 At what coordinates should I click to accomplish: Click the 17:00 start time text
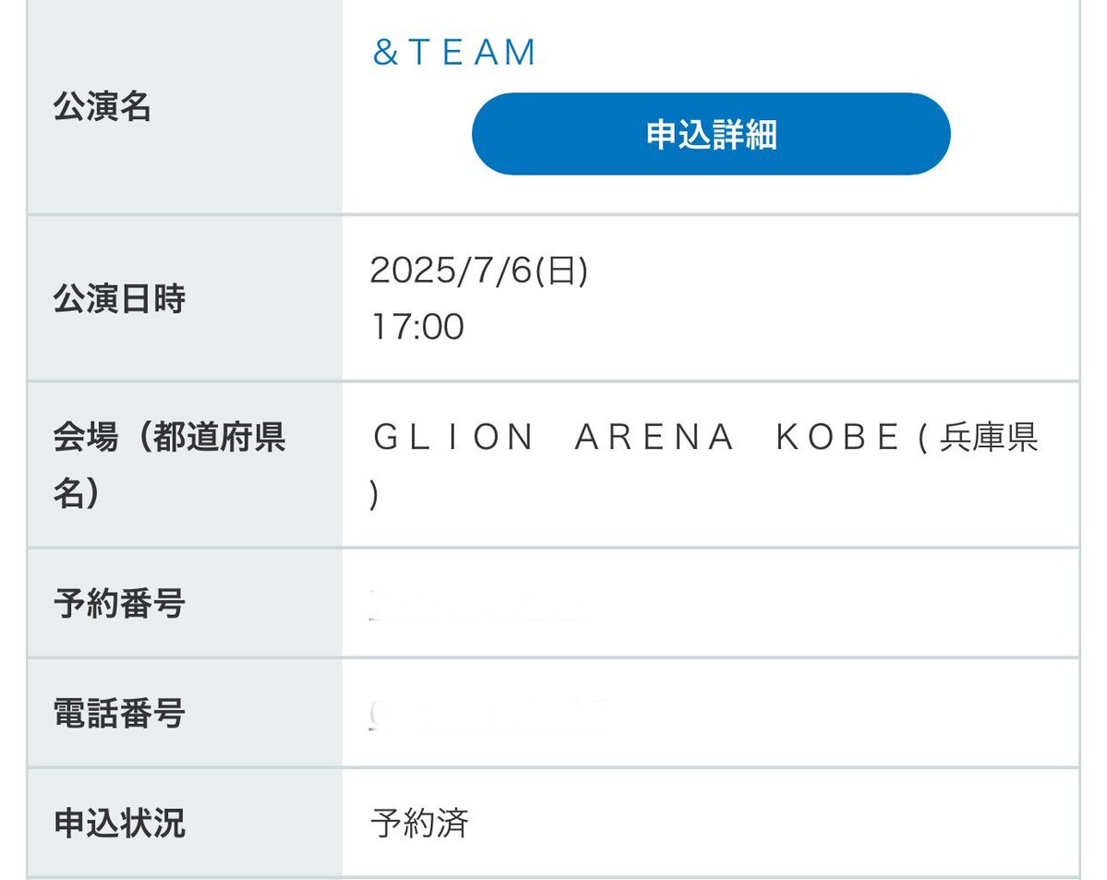click(418, 326)
